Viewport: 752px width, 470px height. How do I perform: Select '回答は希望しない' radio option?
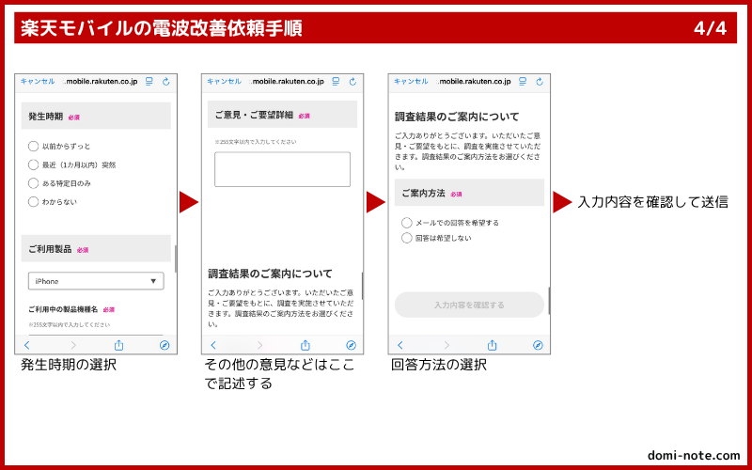407,238
